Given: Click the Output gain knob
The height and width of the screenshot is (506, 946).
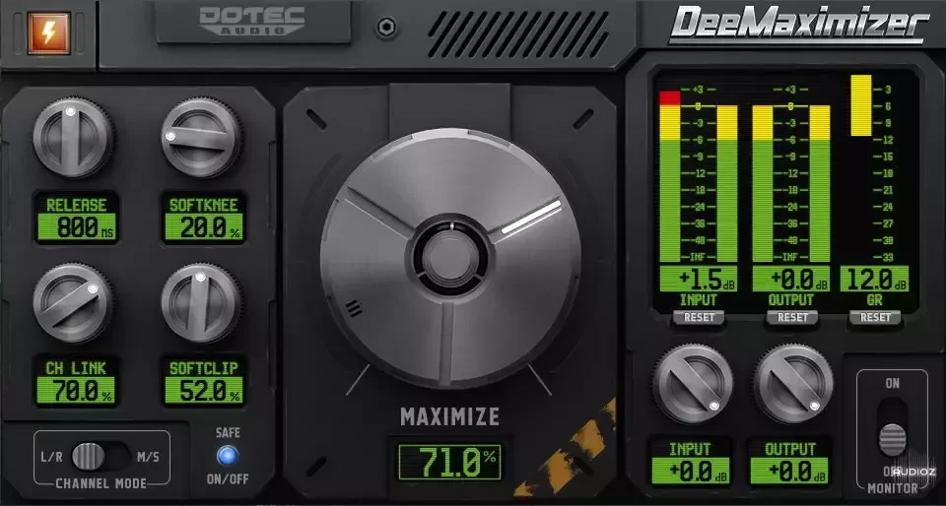Looking at the screenshot, I should (794, 384).
